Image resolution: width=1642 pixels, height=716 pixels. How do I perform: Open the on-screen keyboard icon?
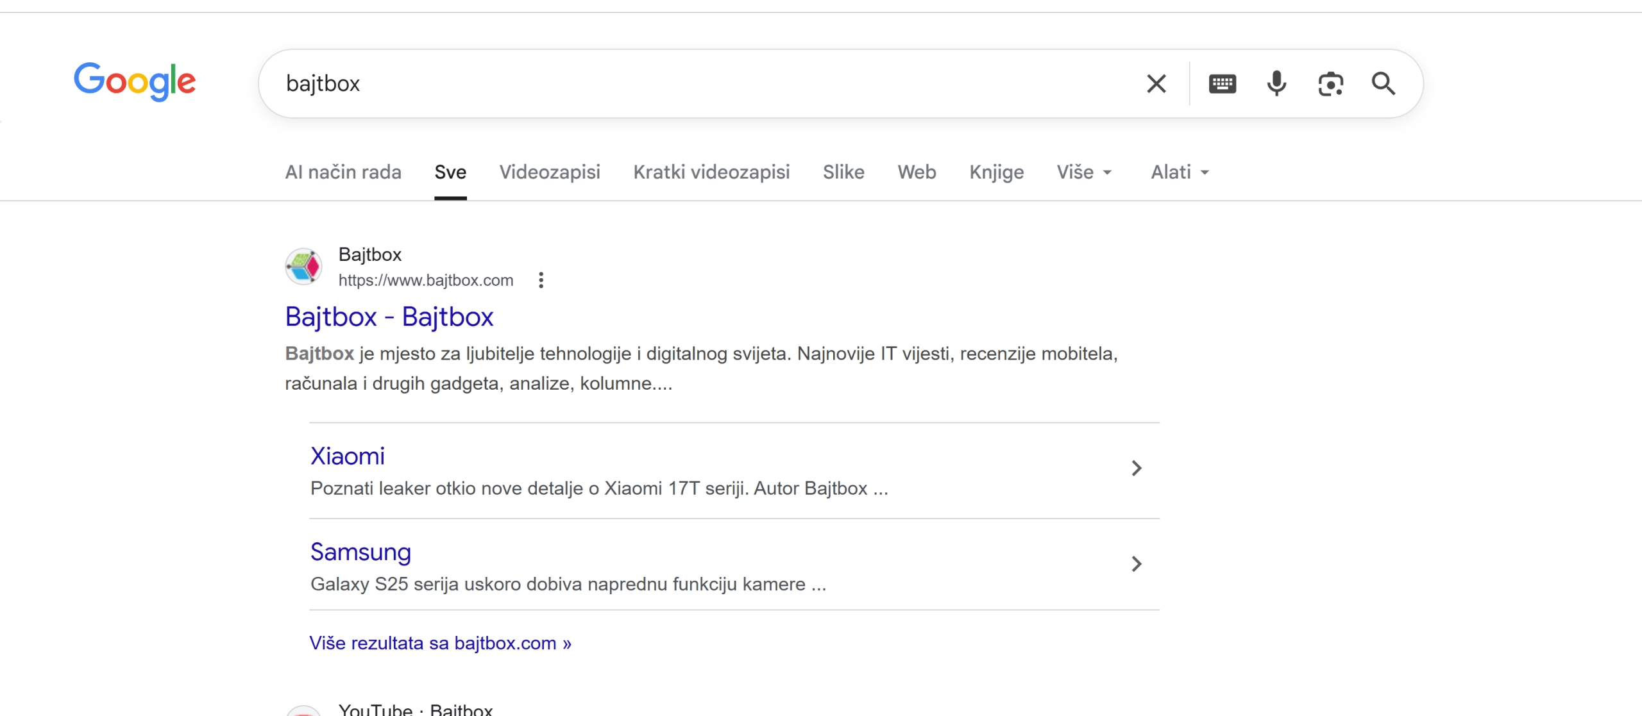coord(1223,83)
